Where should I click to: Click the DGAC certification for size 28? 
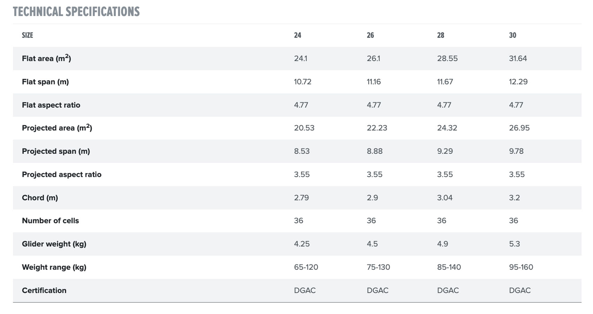pyautogui.click(x=448, y=290)
